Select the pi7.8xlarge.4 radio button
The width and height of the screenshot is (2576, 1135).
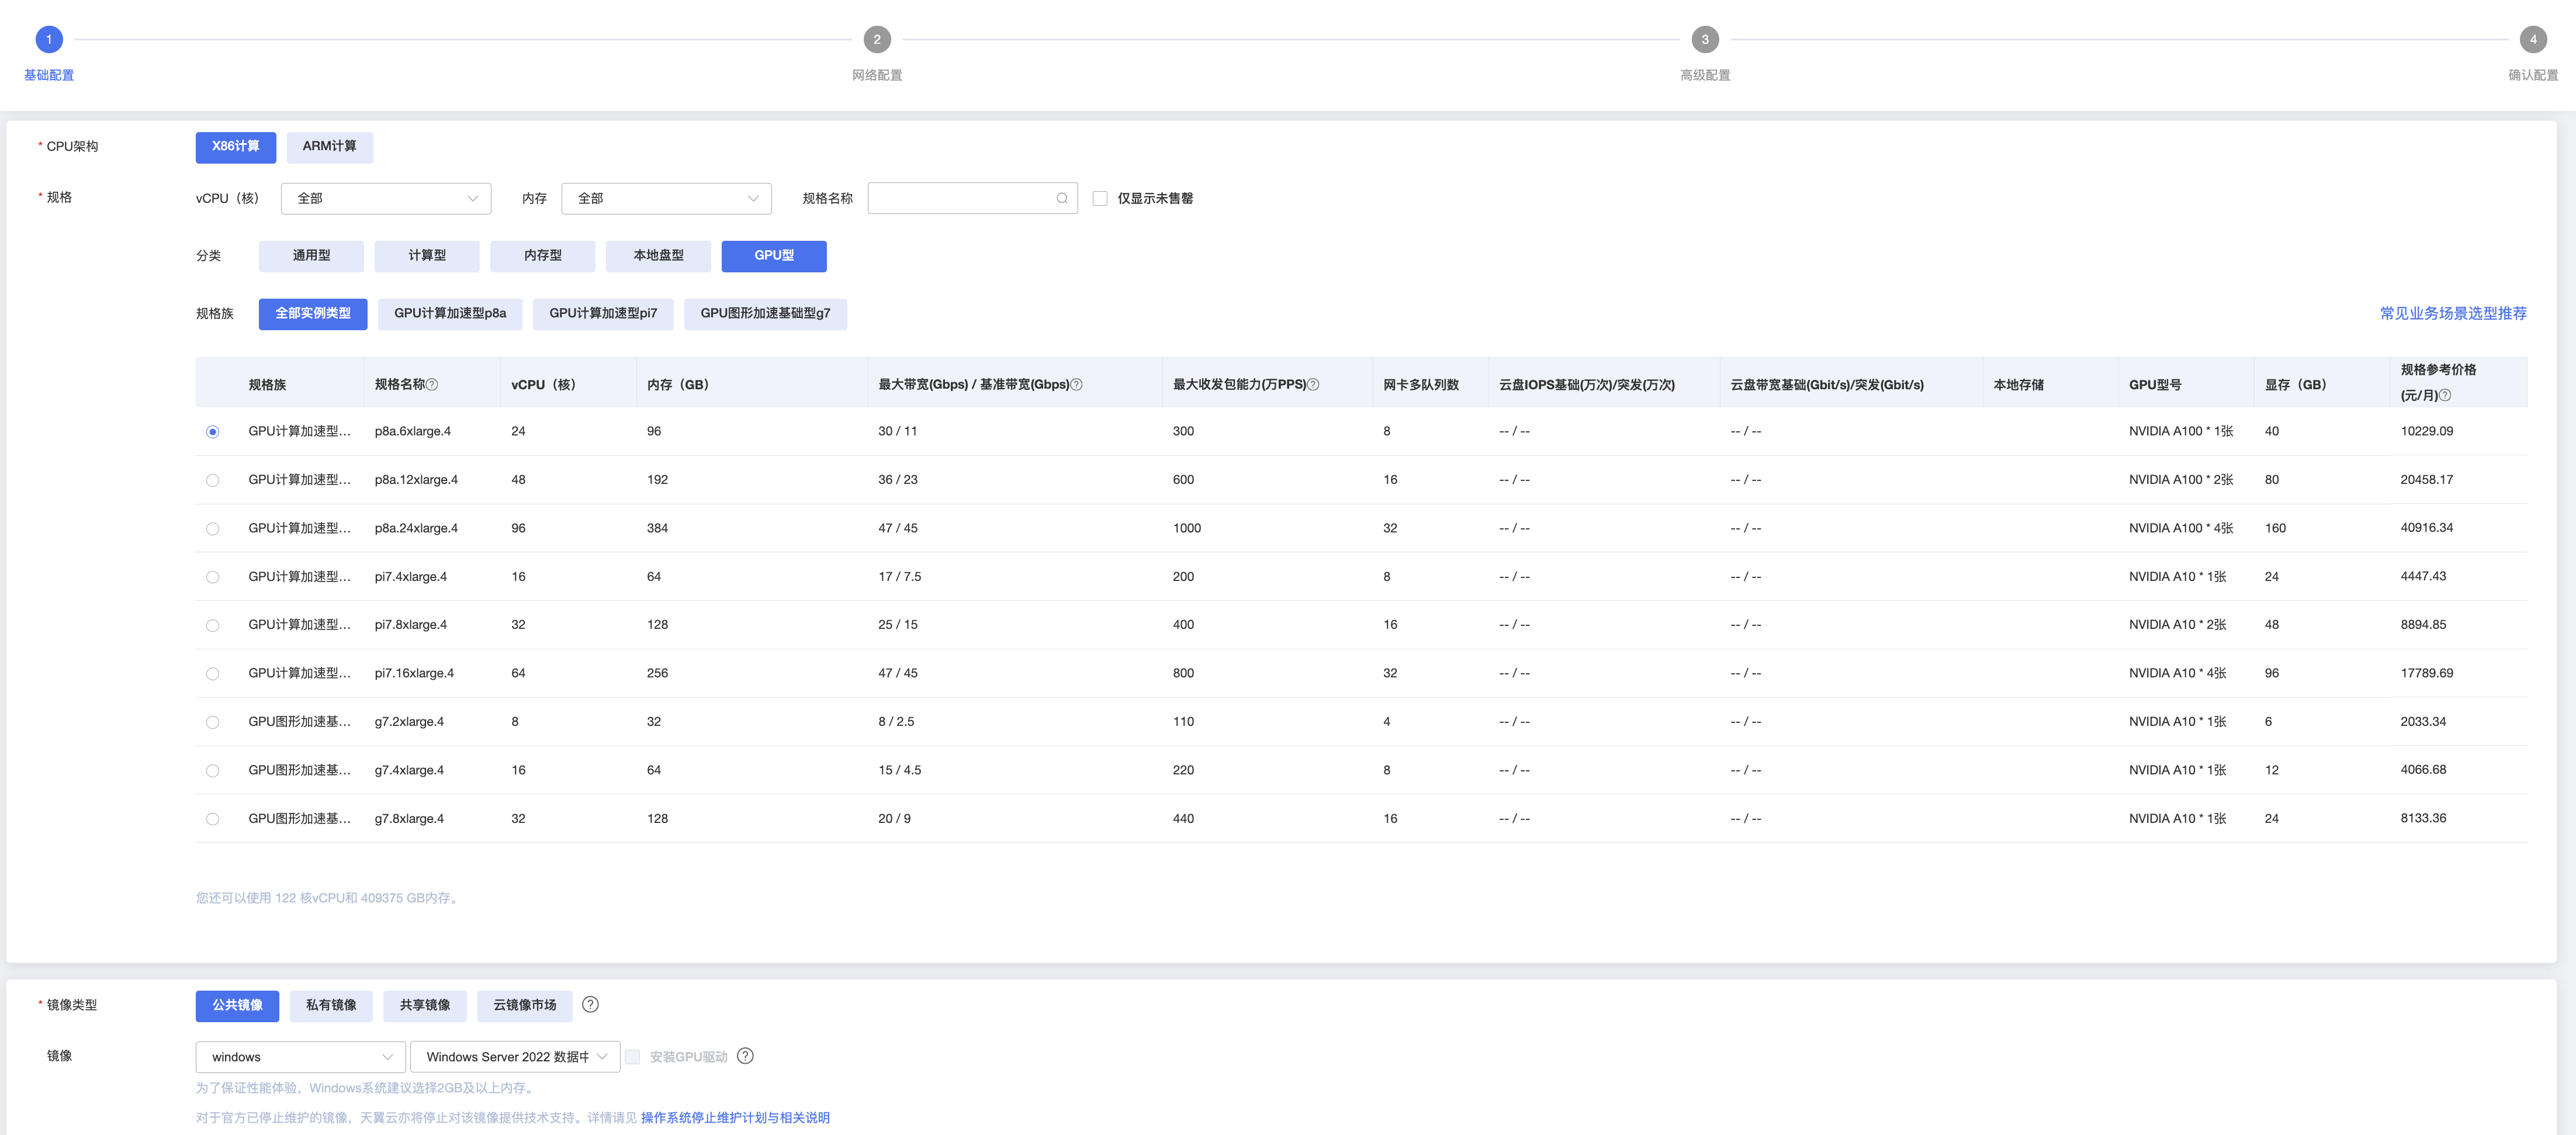point(212,625)
